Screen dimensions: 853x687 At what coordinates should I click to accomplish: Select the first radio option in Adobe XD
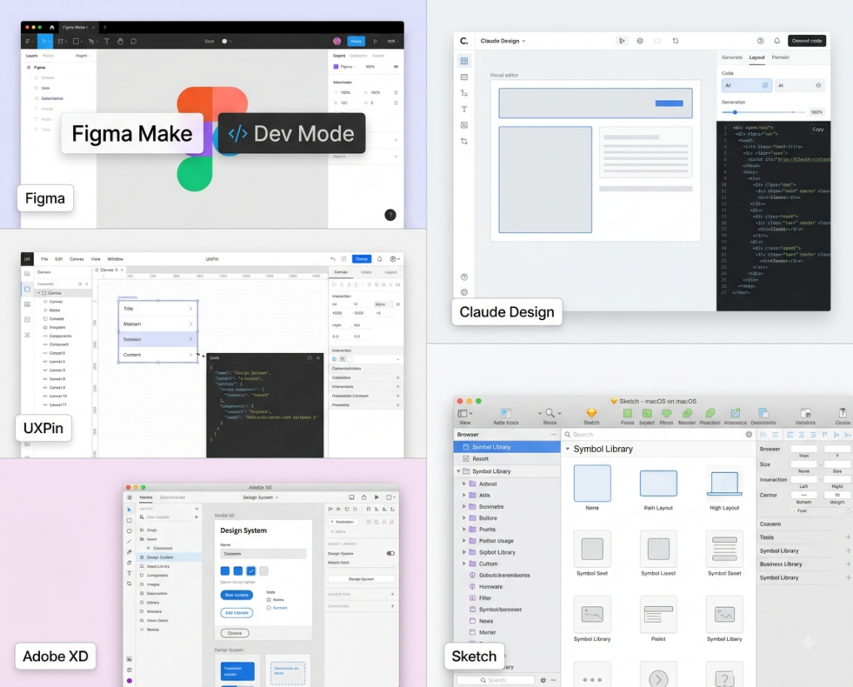point(269,600)
